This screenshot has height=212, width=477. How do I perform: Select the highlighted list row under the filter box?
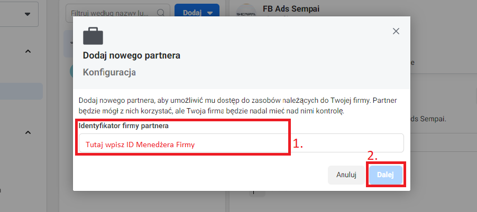coord(68,44)
